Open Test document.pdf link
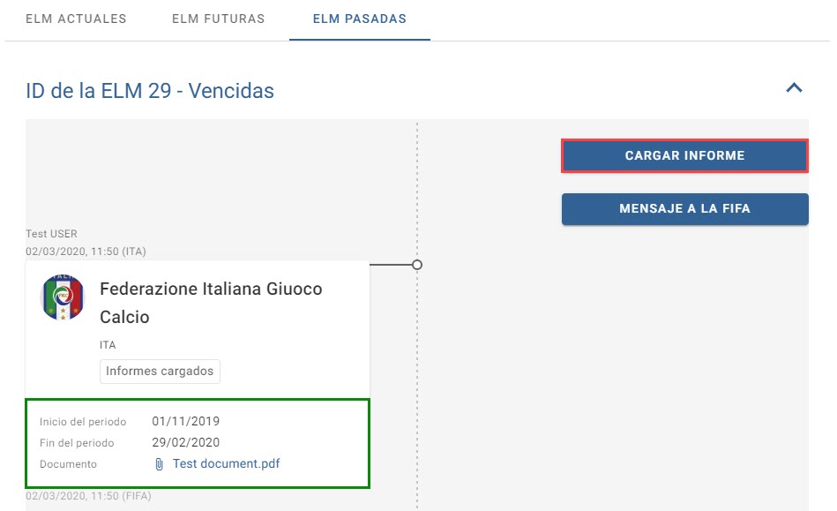Screen dimensions: 837x511 click(227, 463)
